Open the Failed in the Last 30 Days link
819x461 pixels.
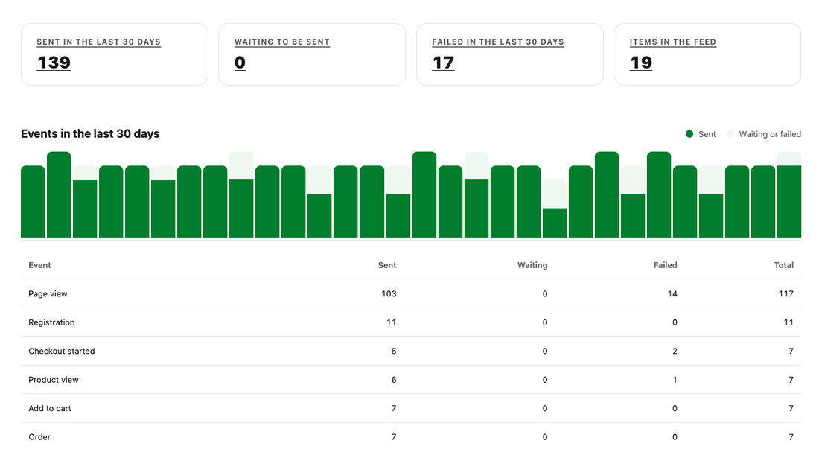pyautogui.click(x=498, y=42)
